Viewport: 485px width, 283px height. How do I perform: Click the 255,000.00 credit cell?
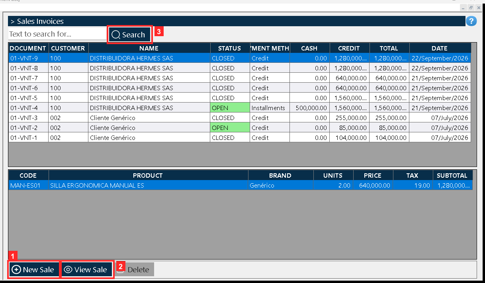point(349,118)
